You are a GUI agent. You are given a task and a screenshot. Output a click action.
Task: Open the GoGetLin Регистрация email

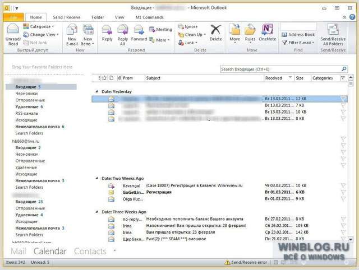click(x=220, y=192)
